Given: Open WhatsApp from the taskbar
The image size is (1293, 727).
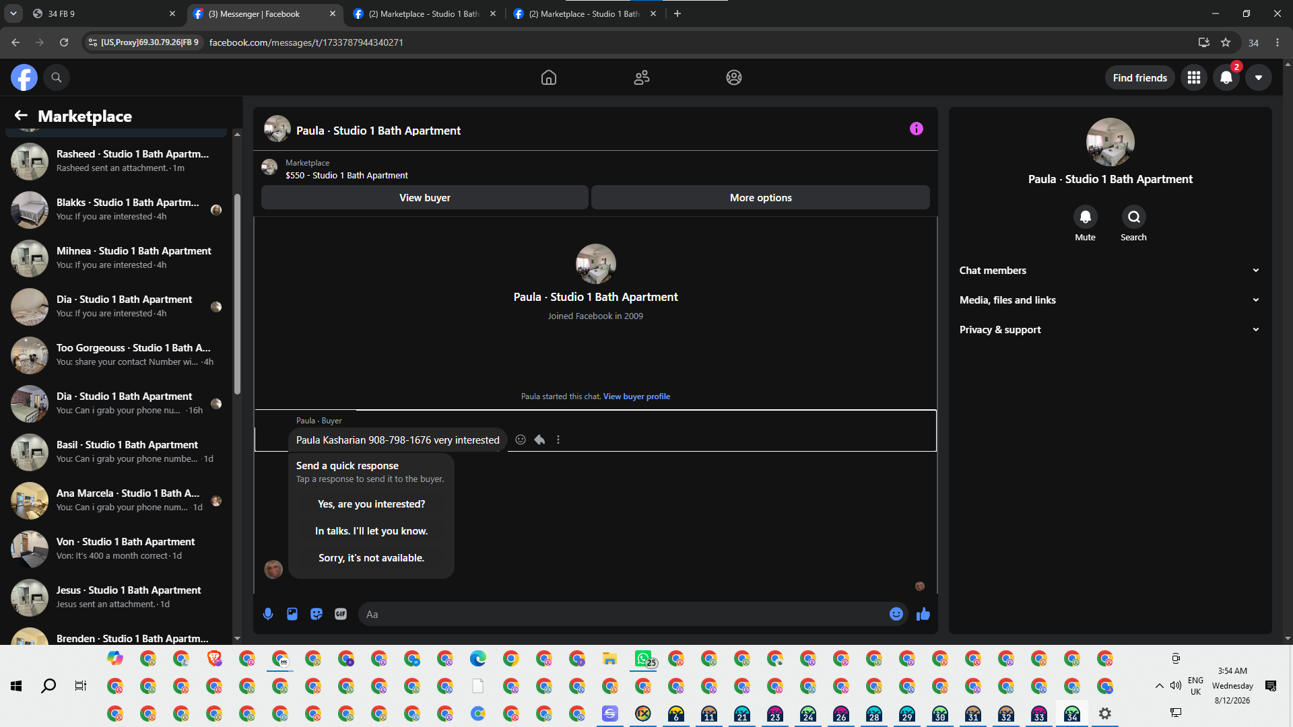Looking at the screenshot, I should click(x=643, y=658).
